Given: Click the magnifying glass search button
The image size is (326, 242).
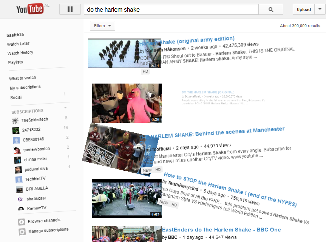Looking at the screenshot, I should pos(270,9).
